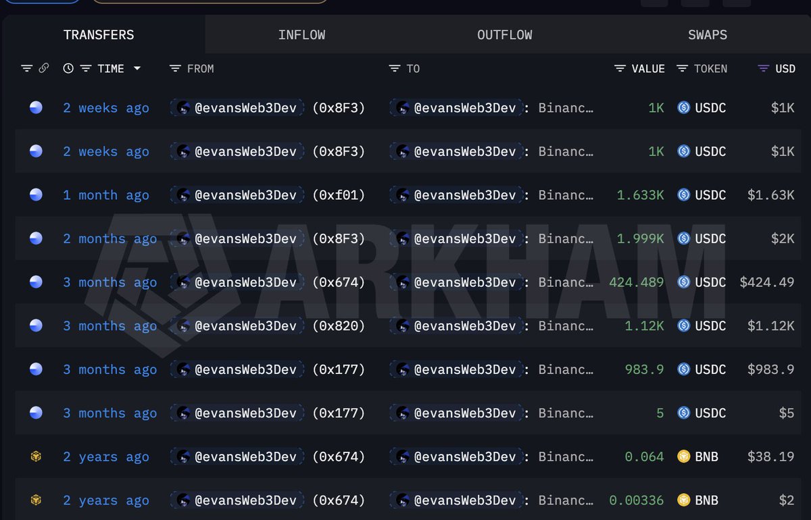This screenshot has height=520, width=811.
Task: Open the "2 years ago" link in the 0.064 row
Action: coord(106,457)
